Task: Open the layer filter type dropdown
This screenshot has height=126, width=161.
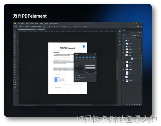Action: (126, 33)
